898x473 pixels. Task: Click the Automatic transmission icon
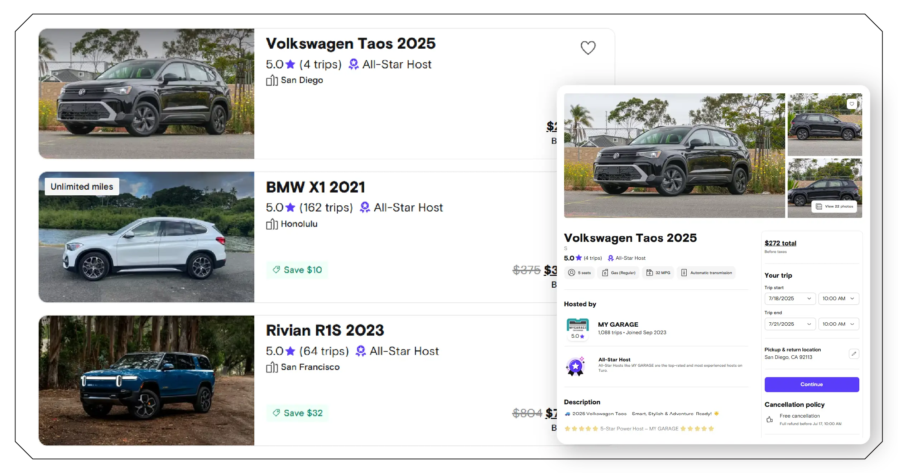pyautogui.click(x=685, y=273)
